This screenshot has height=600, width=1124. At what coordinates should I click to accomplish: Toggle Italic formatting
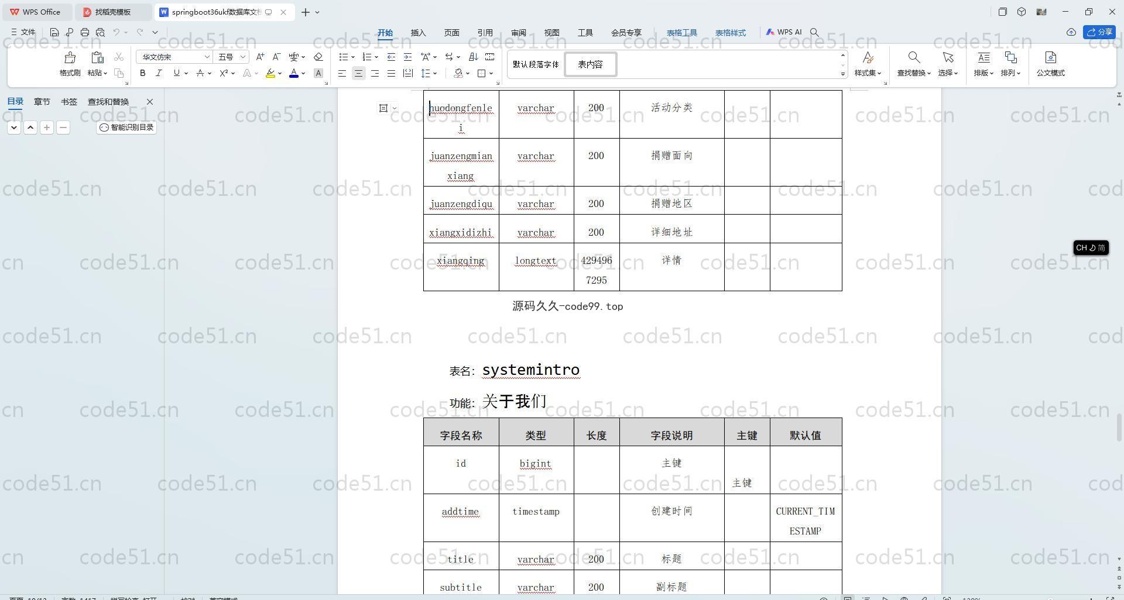click(159, 73)
